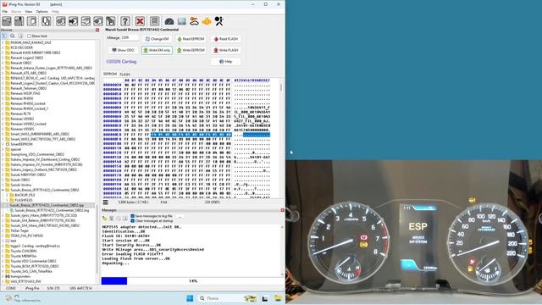
Task: Close the Messages panel with red X
Action: tap(282, 210)
